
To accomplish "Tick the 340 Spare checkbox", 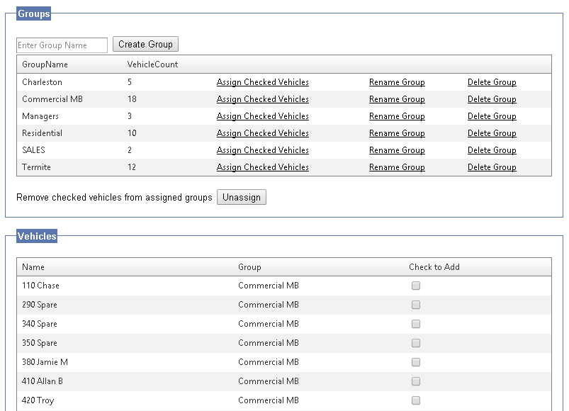I will point(416,324).
